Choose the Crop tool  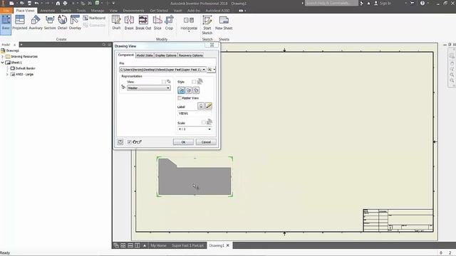point(169,23)
